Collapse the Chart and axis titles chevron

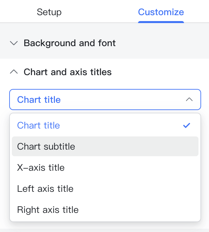(x=14, y=72)
